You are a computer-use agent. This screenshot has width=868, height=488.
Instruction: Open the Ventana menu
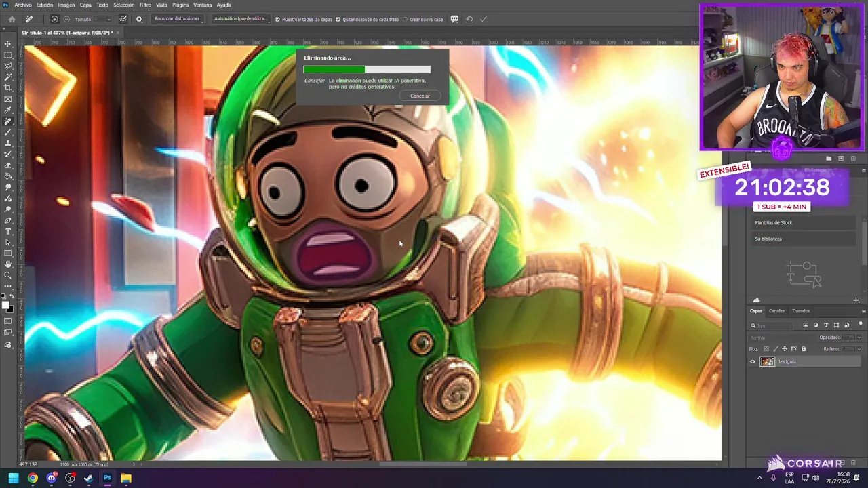coord(203,5)
